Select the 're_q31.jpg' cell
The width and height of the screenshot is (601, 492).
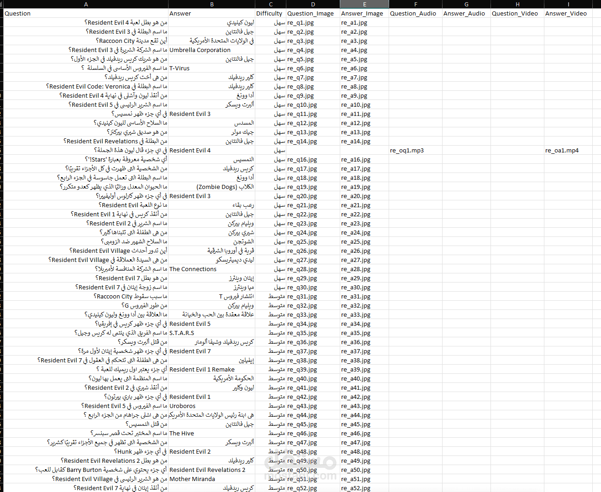pyautogui.click(x=313, y=296)
